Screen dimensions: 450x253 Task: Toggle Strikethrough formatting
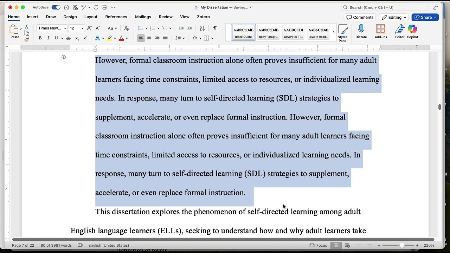[69, 38]
